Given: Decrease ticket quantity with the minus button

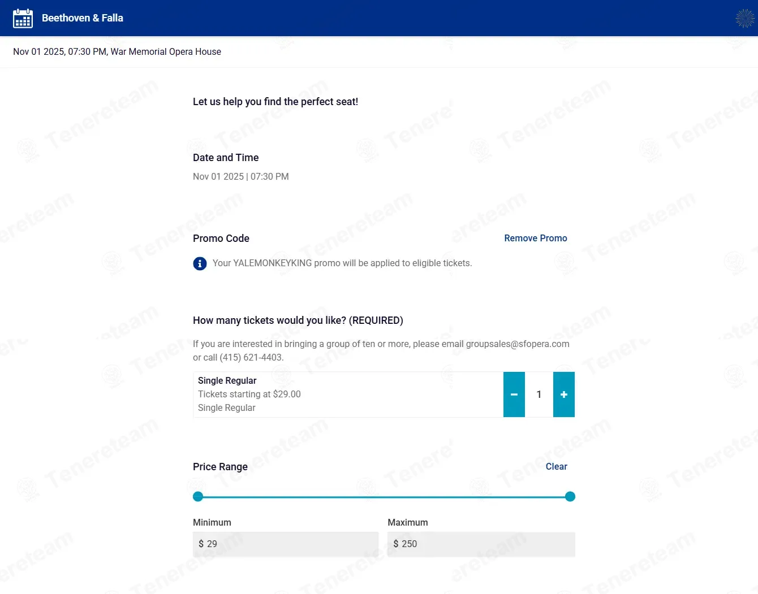Looking at the screenshot, I should (x=514, y=394).
